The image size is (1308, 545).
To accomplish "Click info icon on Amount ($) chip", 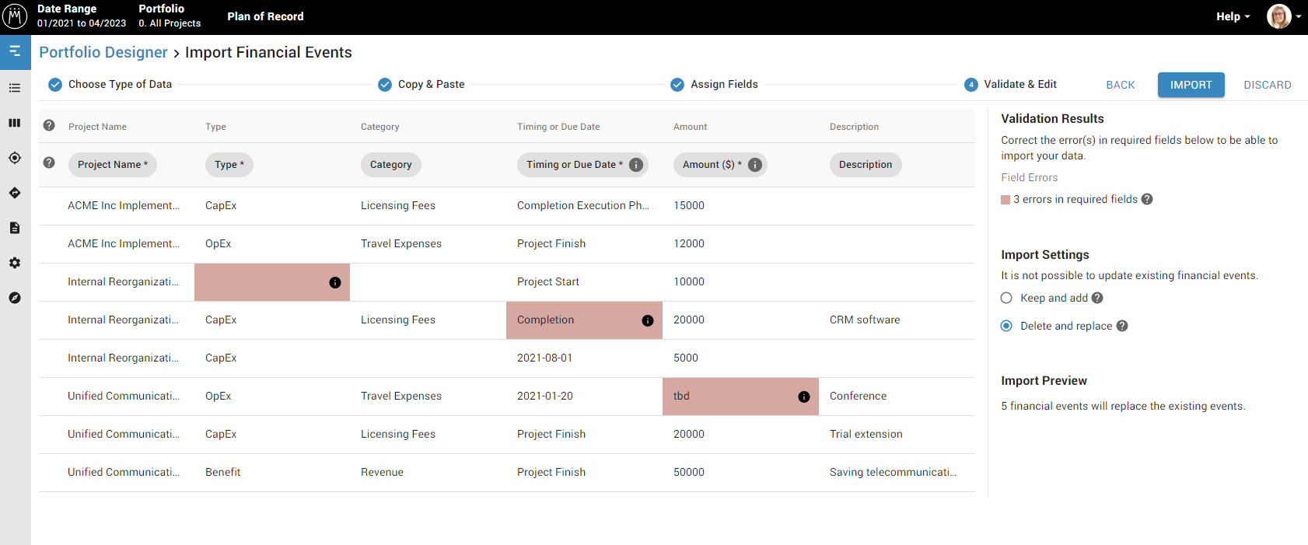I will (755, 165).
